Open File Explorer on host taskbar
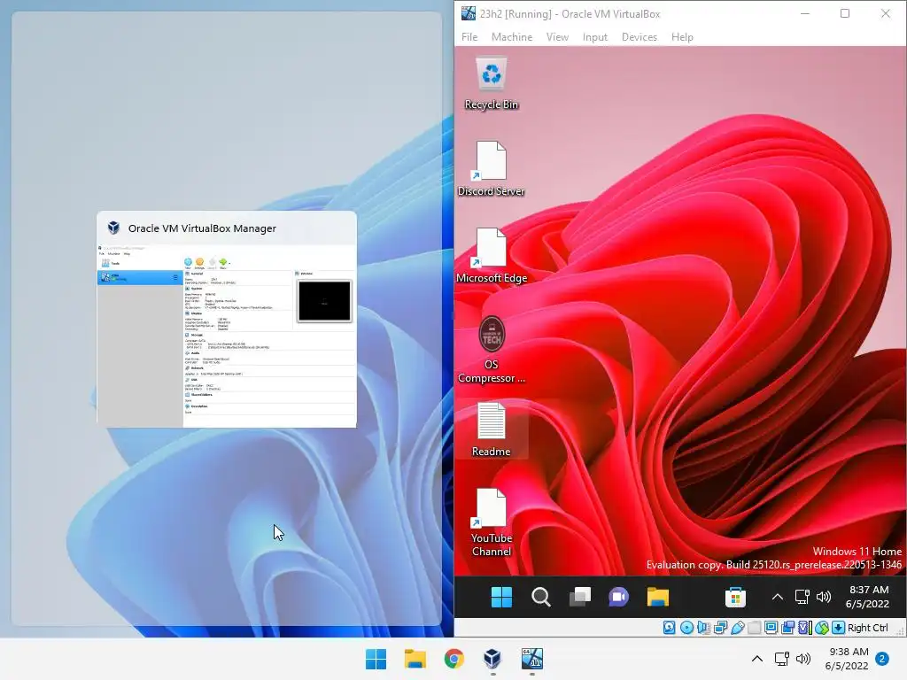Screen dimensions: 907x680 (415, 659)
